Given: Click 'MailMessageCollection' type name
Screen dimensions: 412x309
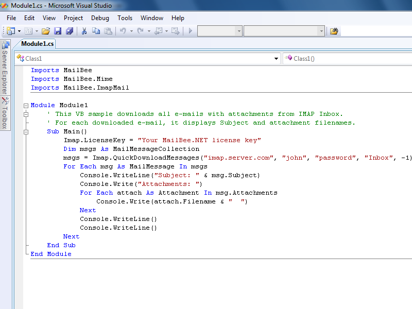Looking at the screenshot, I should click(156, 149).
